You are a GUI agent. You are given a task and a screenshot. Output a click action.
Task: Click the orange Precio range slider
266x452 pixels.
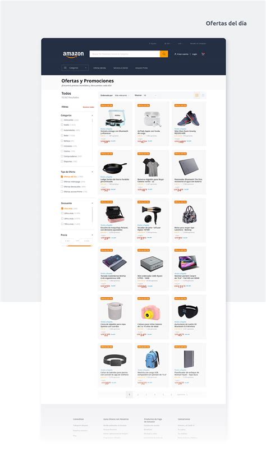(79, 246)
